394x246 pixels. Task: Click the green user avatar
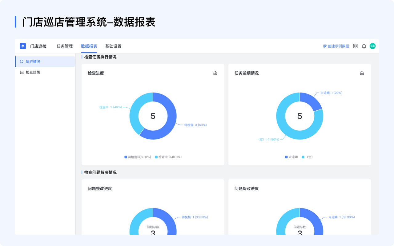coord(372,46)
